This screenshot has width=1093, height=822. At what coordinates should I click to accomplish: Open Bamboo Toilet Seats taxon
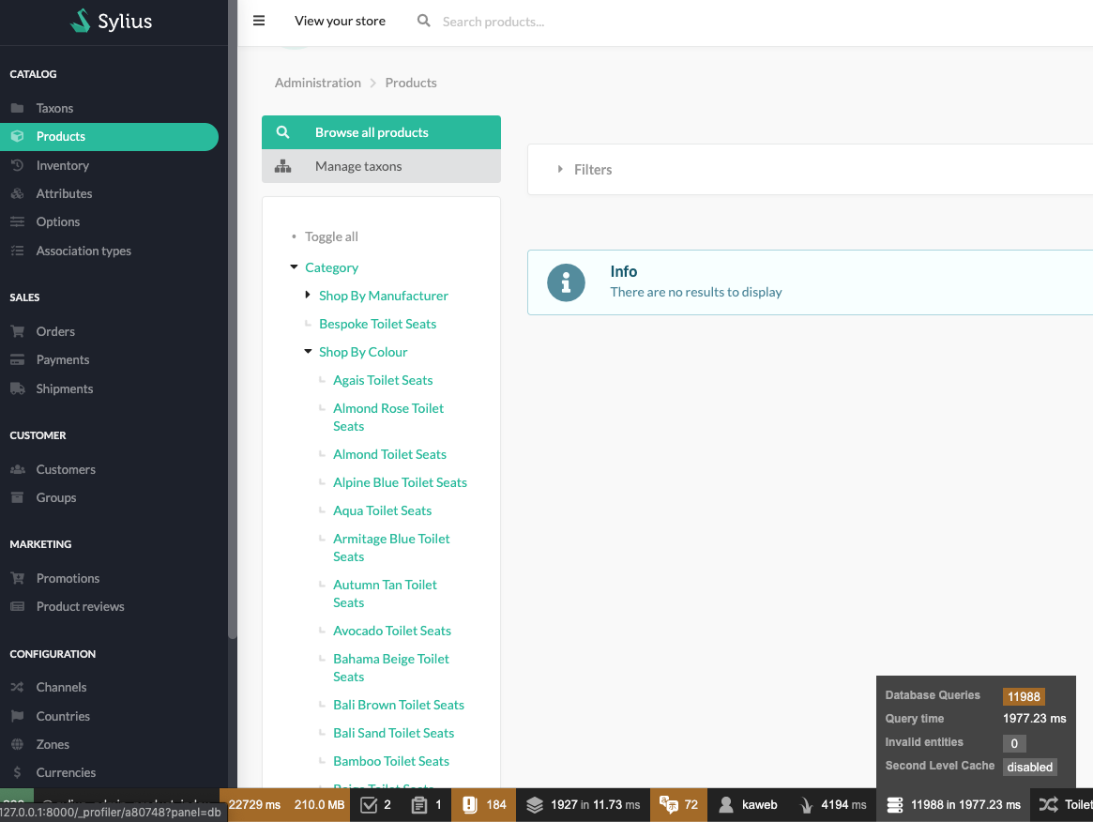(x=391, y=761)
